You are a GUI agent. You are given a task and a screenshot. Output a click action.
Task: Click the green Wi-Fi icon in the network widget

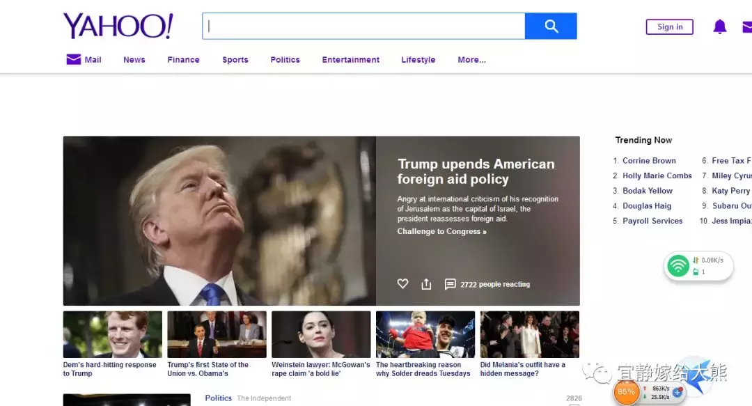677,265
